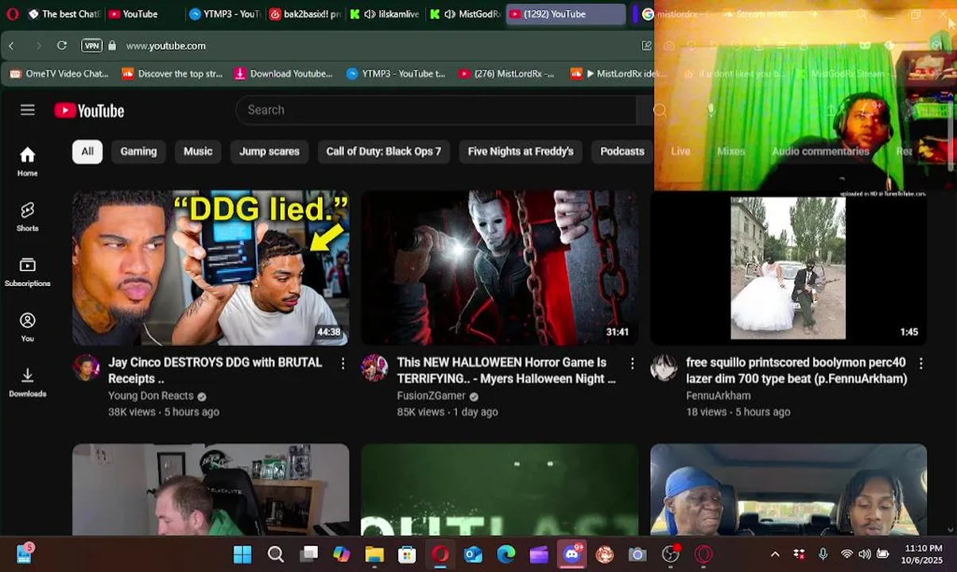957x572 pixels.
Task: Open the Outlast video thumbnail
Action: click(x=500, y=489)
